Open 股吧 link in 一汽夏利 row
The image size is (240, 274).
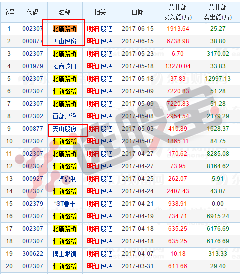pos(106,179)
